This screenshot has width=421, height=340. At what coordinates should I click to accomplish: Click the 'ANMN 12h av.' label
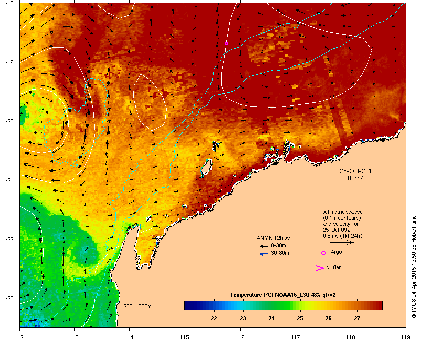(274, 238)
